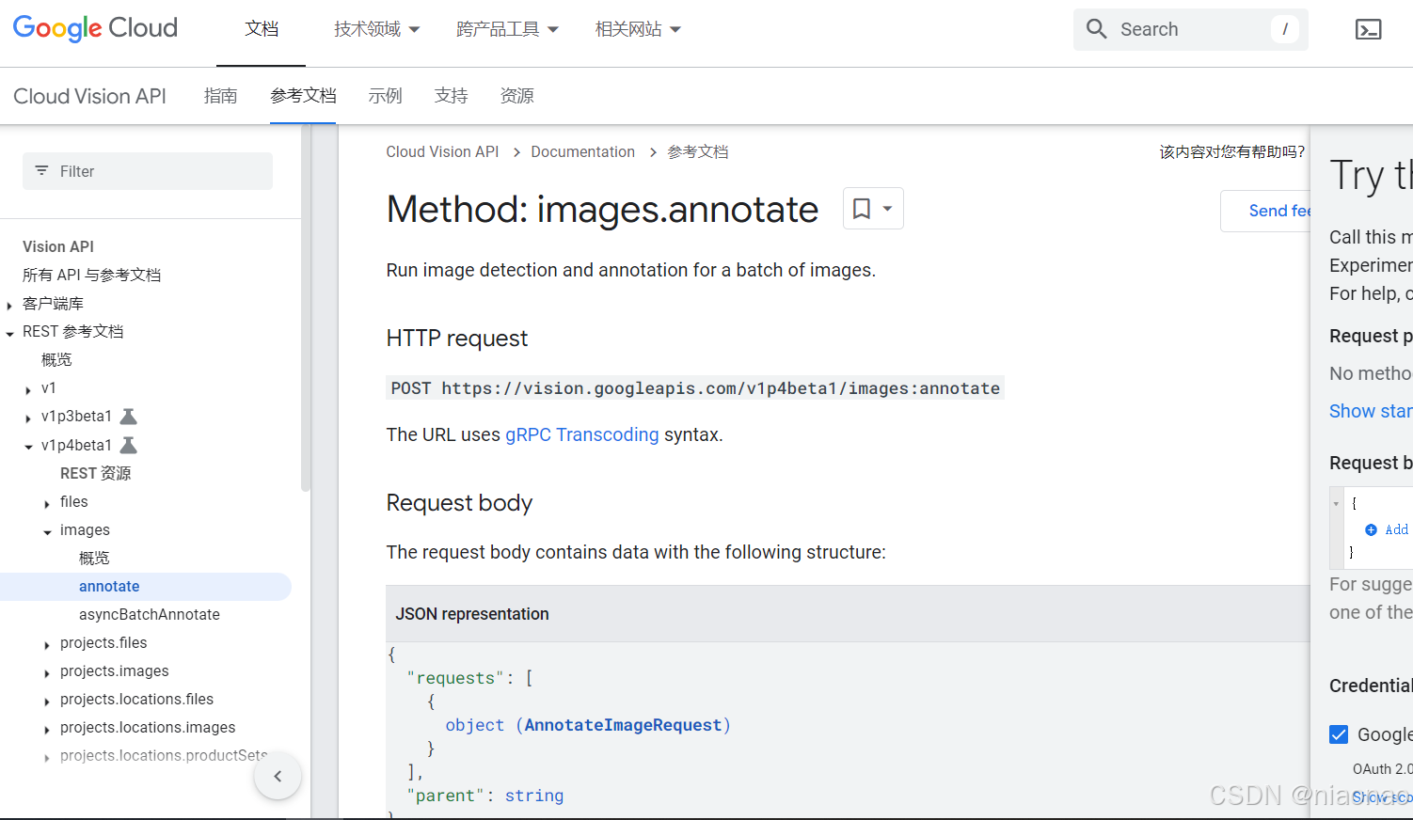Expand the projects.files tree node
1413x820 pixels.
(47, 644)
